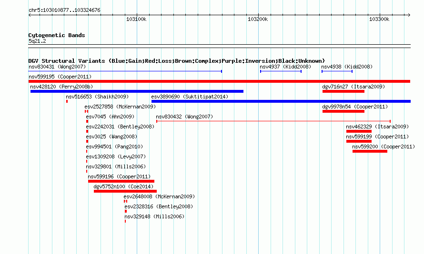Click esv3025 (Wang2008) variant label
This screenshot has height=254, width=424.
tap(111, 137)
